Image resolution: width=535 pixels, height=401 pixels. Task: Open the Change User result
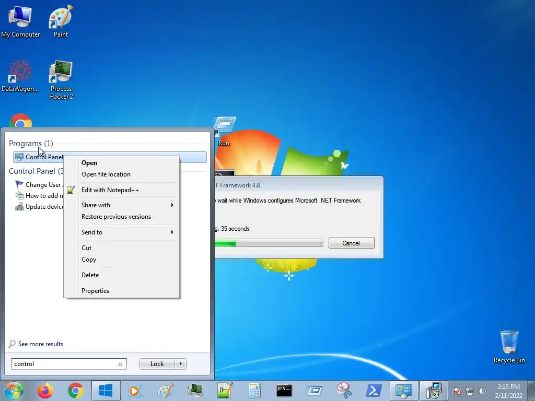point(39,184)
